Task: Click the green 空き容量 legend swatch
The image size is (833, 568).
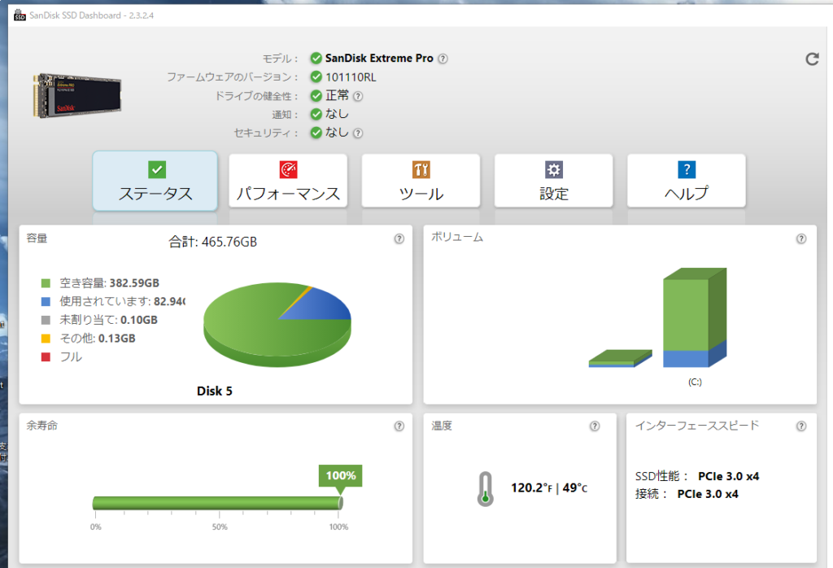Action: point(46,283)
